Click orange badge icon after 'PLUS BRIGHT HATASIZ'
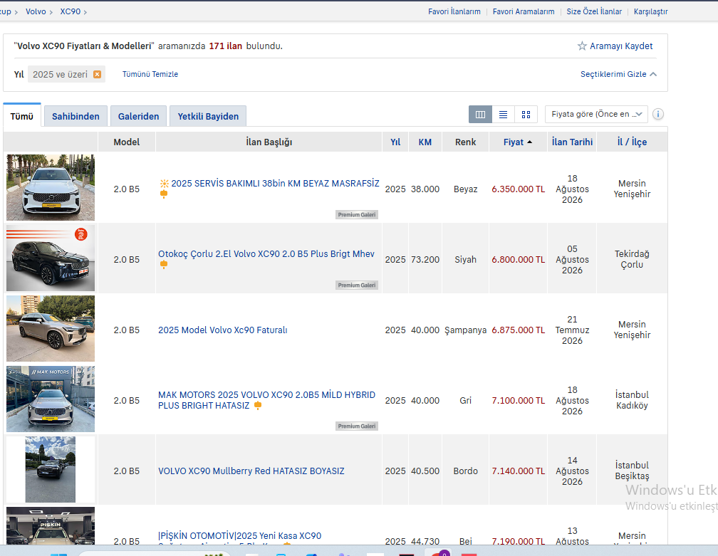 [x=258, y=406]
